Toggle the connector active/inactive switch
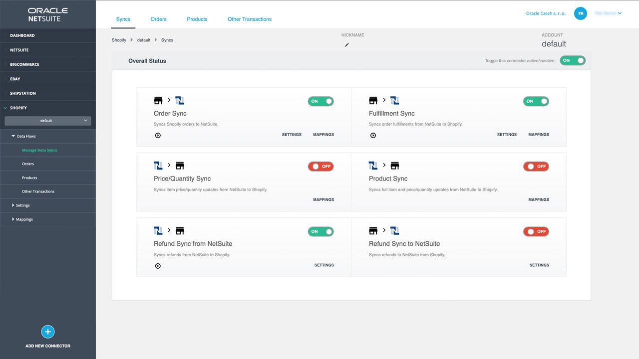This screenshot has height=359, width=639. point(573,60)
